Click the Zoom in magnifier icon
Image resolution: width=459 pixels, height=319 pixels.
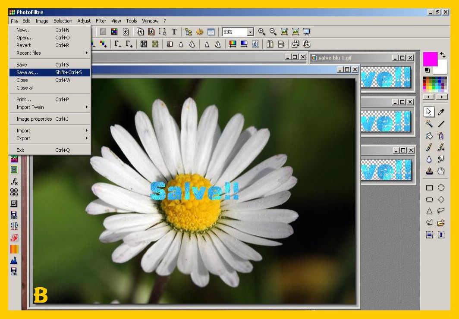click(262, 32)
